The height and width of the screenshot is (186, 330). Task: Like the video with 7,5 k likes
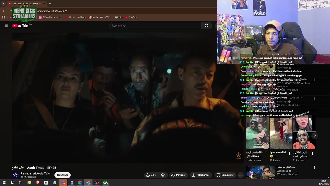point(151,175)
